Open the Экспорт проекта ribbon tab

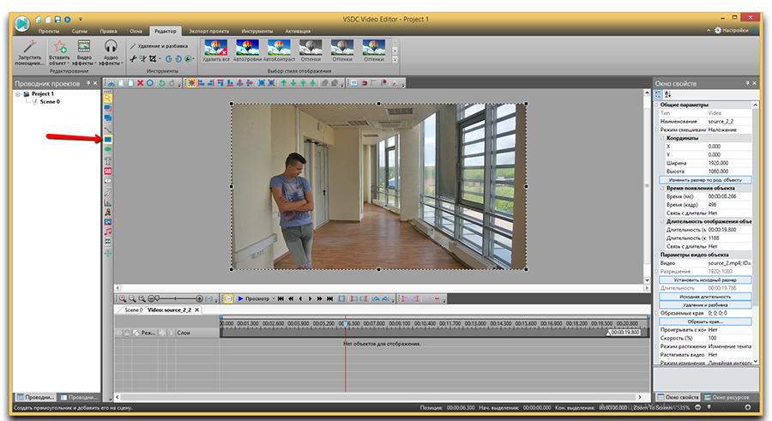click(x=208, y=31)
